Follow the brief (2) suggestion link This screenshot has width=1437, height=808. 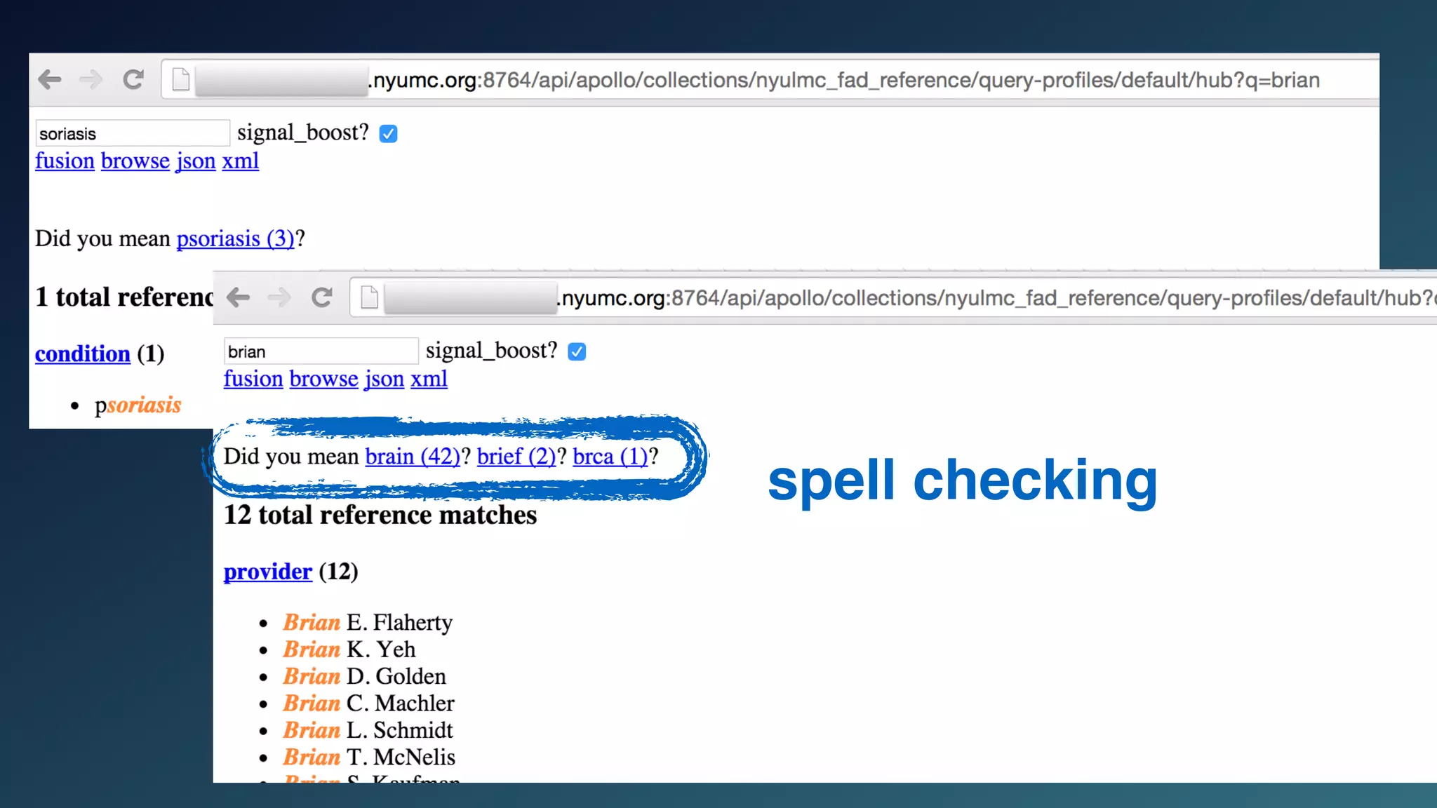tap(516, 457)
